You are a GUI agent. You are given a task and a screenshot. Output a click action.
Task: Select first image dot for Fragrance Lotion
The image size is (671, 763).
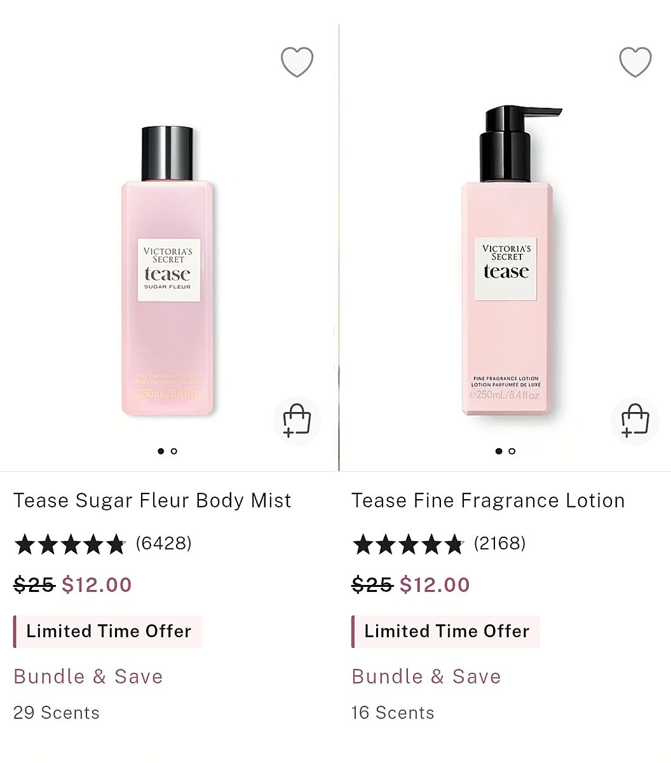click(x=499, y=451)
